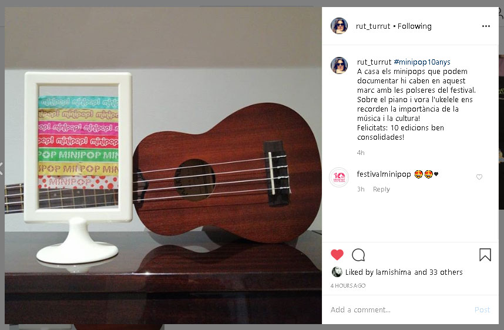The height and width of the screenshot is (330, 504).
Task: Open the comment speech bubble icon
Action: click(358, 255)
